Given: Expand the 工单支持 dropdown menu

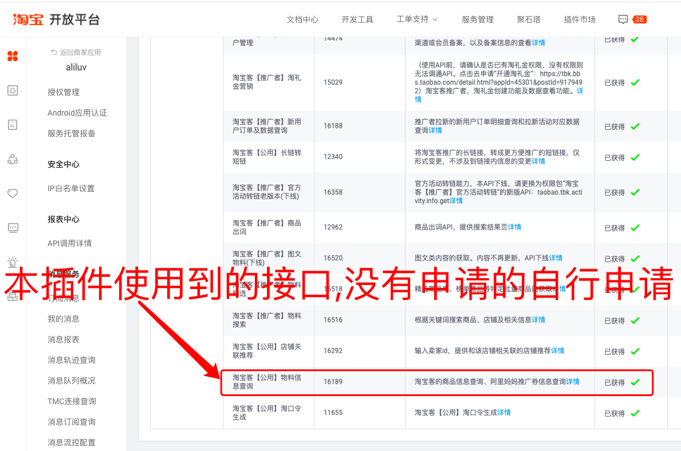Looking at the screenshot, I should (417, 19).
